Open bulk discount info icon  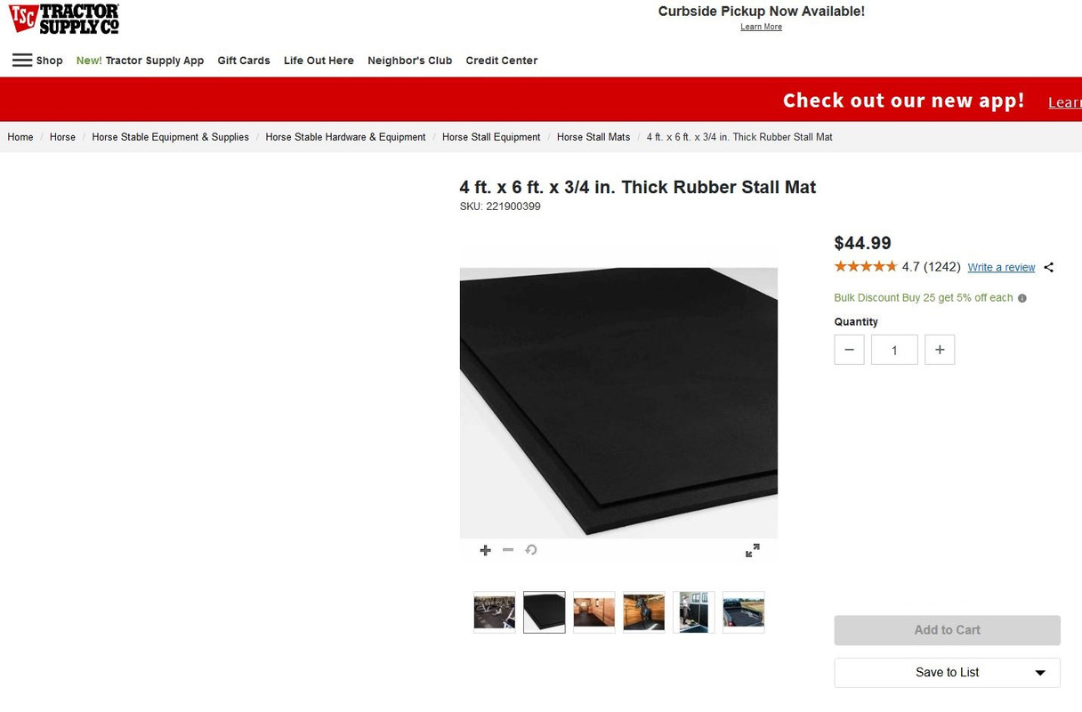pos(1021,298)
